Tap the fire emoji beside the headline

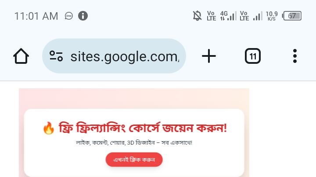pyautogui.click(x=49, y=128)
